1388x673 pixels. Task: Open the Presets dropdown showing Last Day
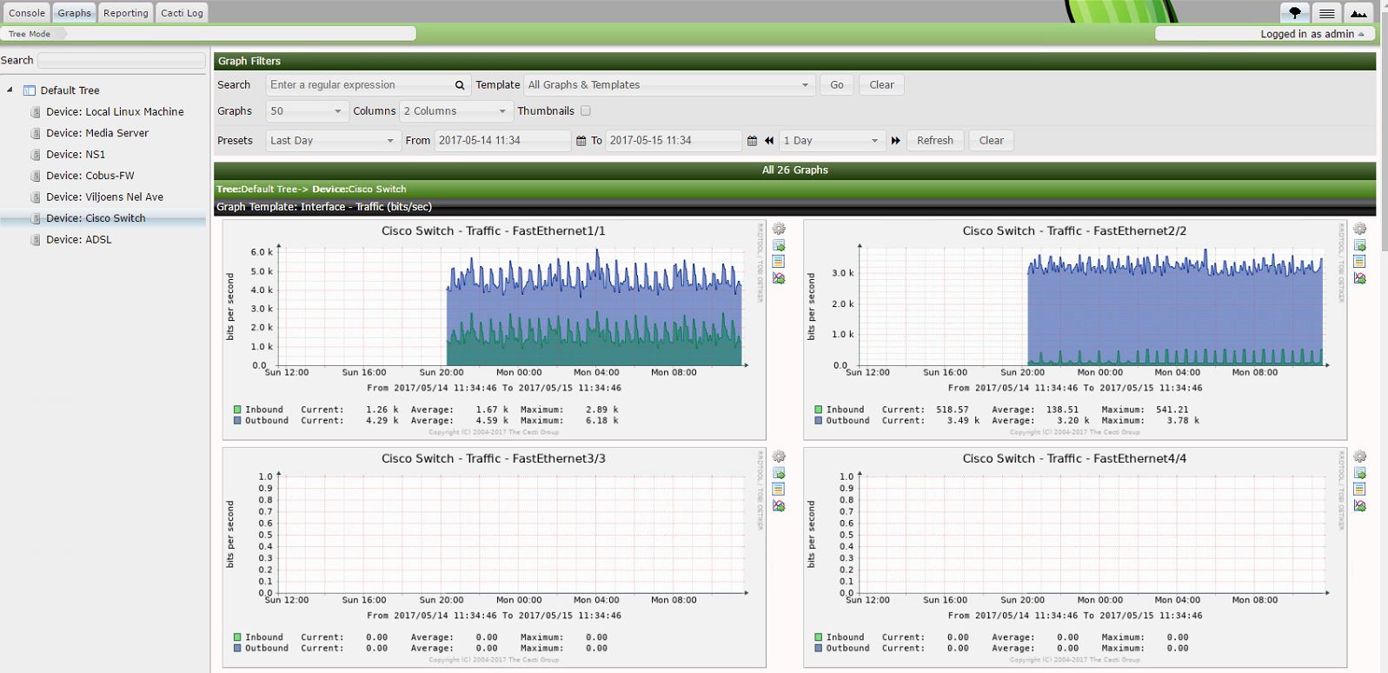coord(333,141)
